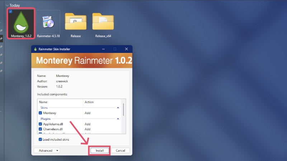This screenshot has width=287, height=161.
Task: Collapse the Today group in file list
Action: click(7, 5)
